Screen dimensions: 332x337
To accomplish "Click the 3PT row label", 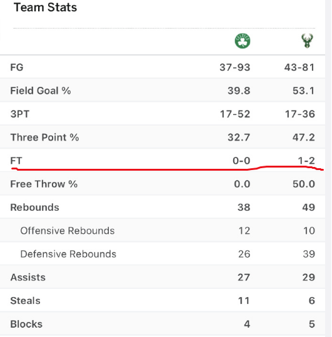I will pos(20,114).
